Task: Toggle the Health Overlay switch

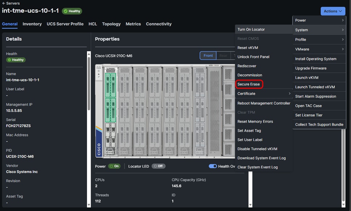Action: pos(212,166)
